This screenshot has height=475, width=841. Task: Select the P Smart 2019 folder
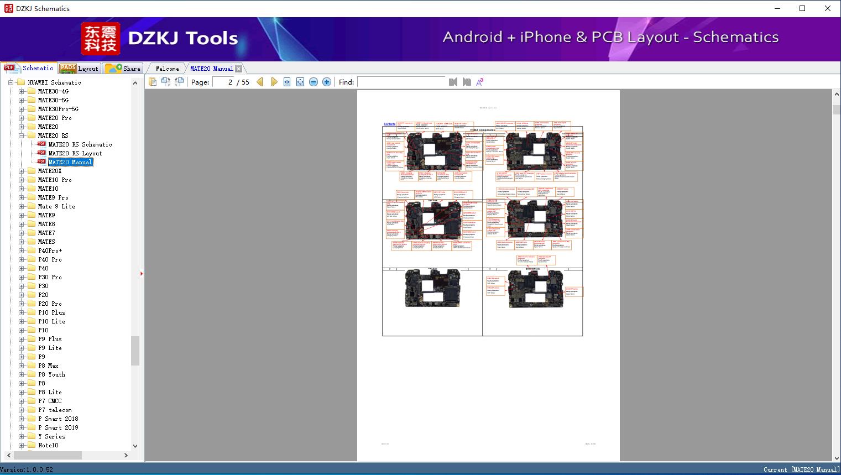click(58, 427)
